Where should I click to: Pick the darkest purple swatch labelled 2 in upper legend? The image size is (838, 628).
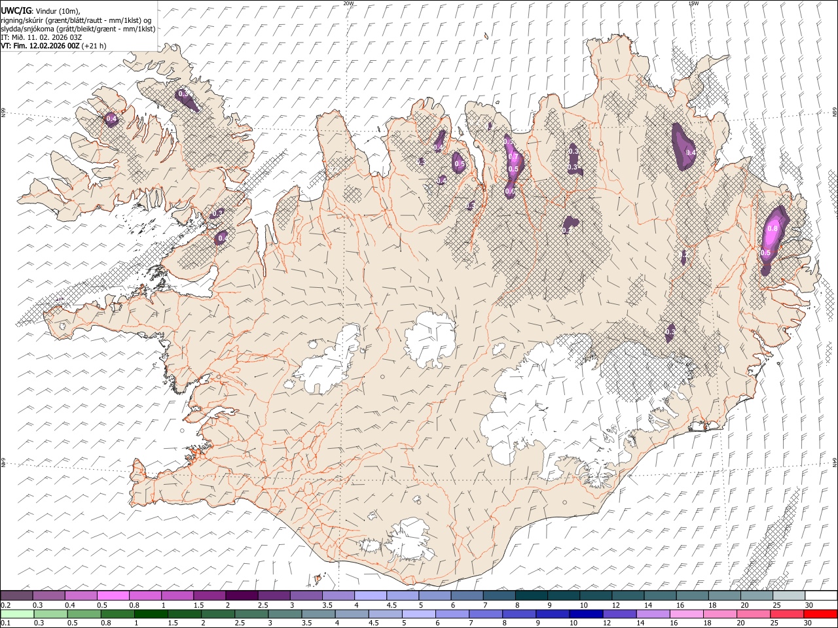click(x=241, y=596)
